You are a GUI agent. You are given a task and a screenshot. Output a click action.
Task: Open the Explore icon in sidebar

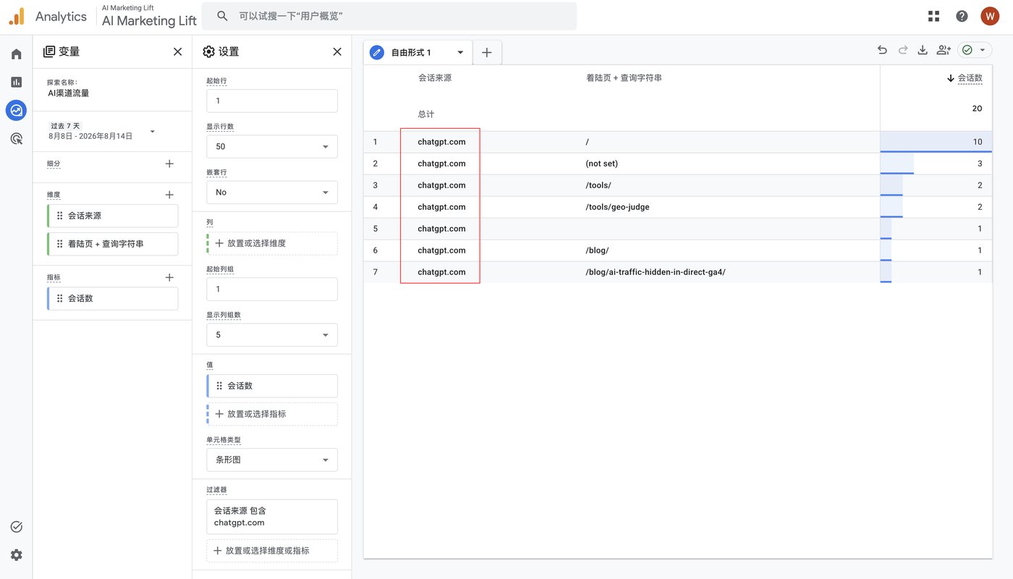coord(16,110)
